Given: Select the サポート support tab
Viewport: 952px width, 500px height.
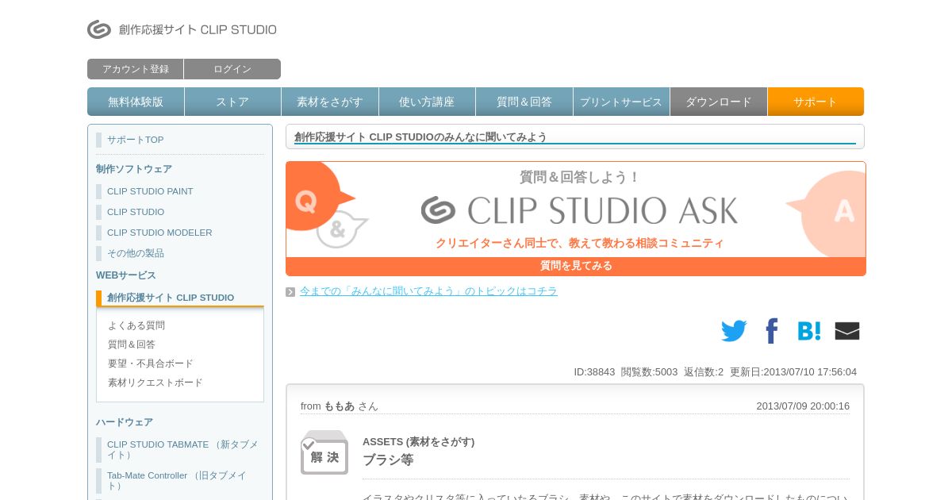Looking at the screenshot, I should click(x=816, y=102).
